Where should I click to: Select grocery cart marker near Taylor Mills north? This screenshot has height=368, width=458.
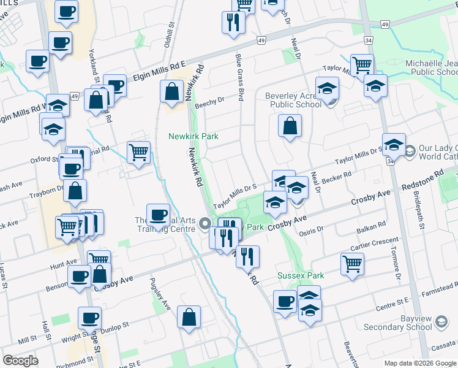point(362,65)
